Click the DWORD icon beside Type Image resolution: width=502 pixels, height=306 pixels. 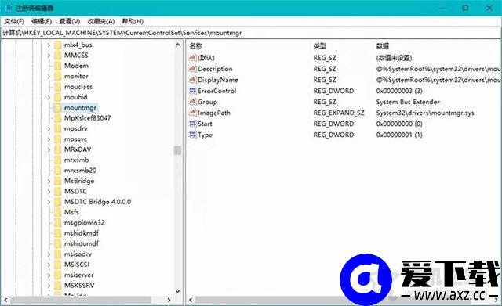point(193,135)
